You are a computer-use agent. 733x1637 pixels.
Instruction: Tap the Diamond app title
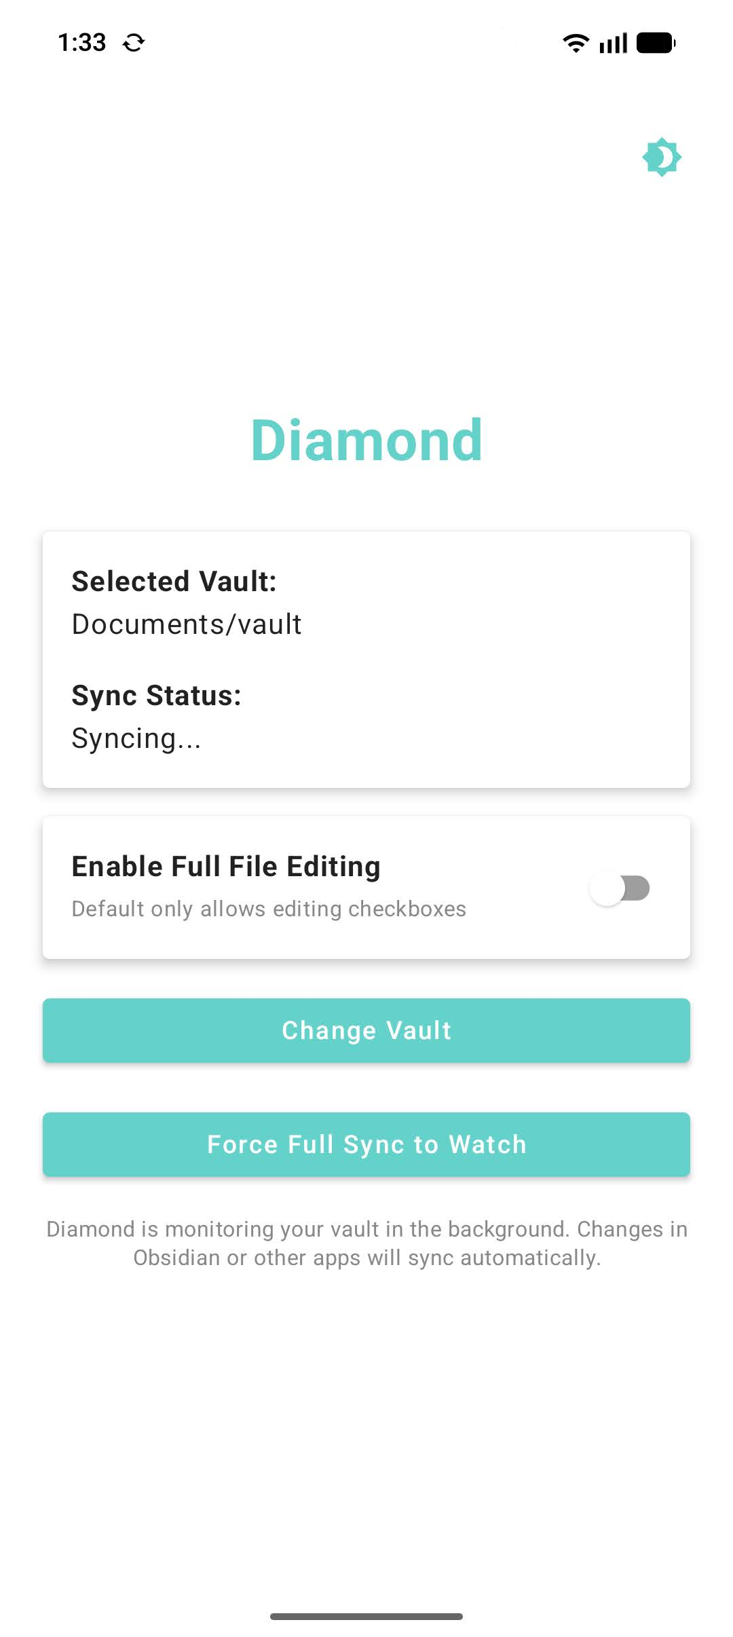click(x=366, y=438)
